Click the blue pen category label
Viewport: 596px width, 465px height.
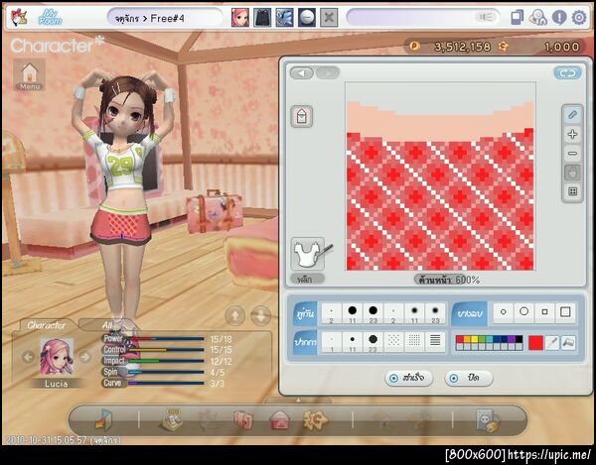(x=305, y=342)
